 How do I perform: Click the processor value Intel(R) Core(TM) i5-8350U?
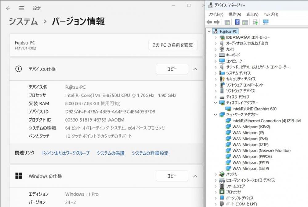click(121, 96)
